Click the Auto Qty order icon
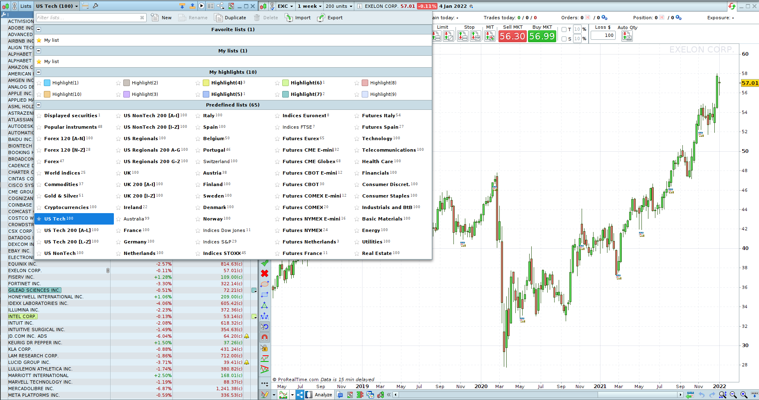The width and height of the screenshot is (759, 400). tap(627, 36)
